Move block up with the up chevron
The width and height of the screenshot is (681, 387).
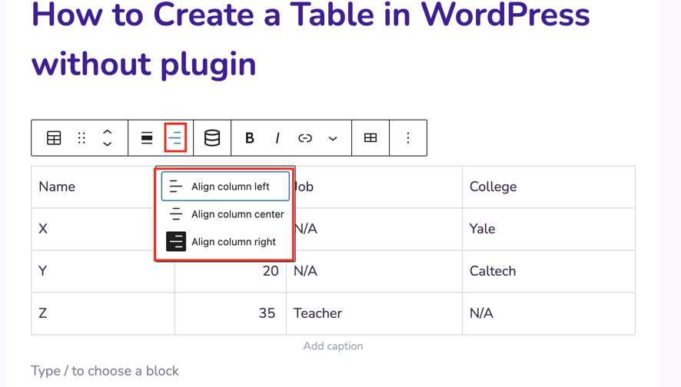pyautogui.click(x=108, y=132)
